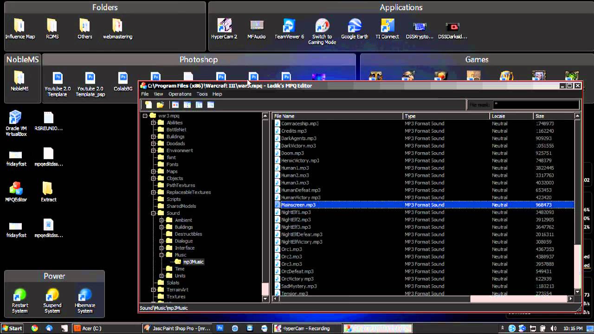Click the Hibernate System icon
Screen dimensions: 594x334
pyautogui.click(x=85, y=301)
